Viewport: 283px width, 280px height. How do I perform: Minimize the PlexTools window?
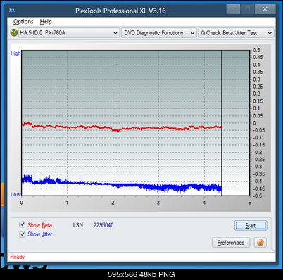pos(233,10)
